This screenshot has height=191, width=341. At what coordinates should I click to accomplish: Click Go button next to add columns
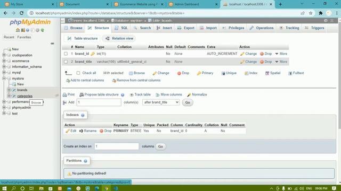coord(188,102)
